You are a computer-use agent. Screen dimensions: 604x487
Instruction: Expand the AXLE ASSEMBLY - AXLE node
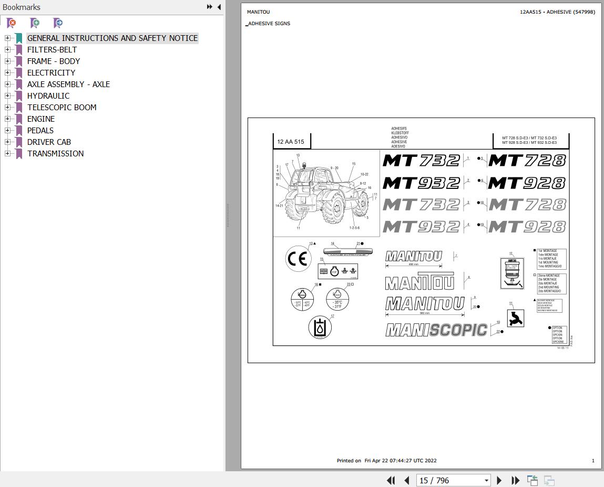pos(7,84)
